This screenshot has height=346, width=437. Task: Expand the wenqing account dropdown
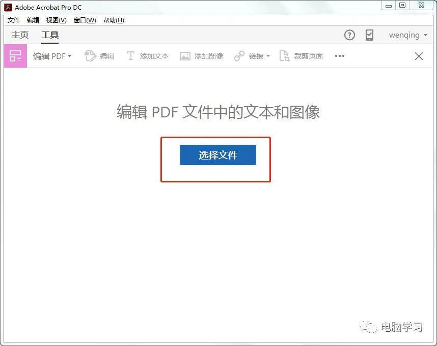(x=408, y=35)
